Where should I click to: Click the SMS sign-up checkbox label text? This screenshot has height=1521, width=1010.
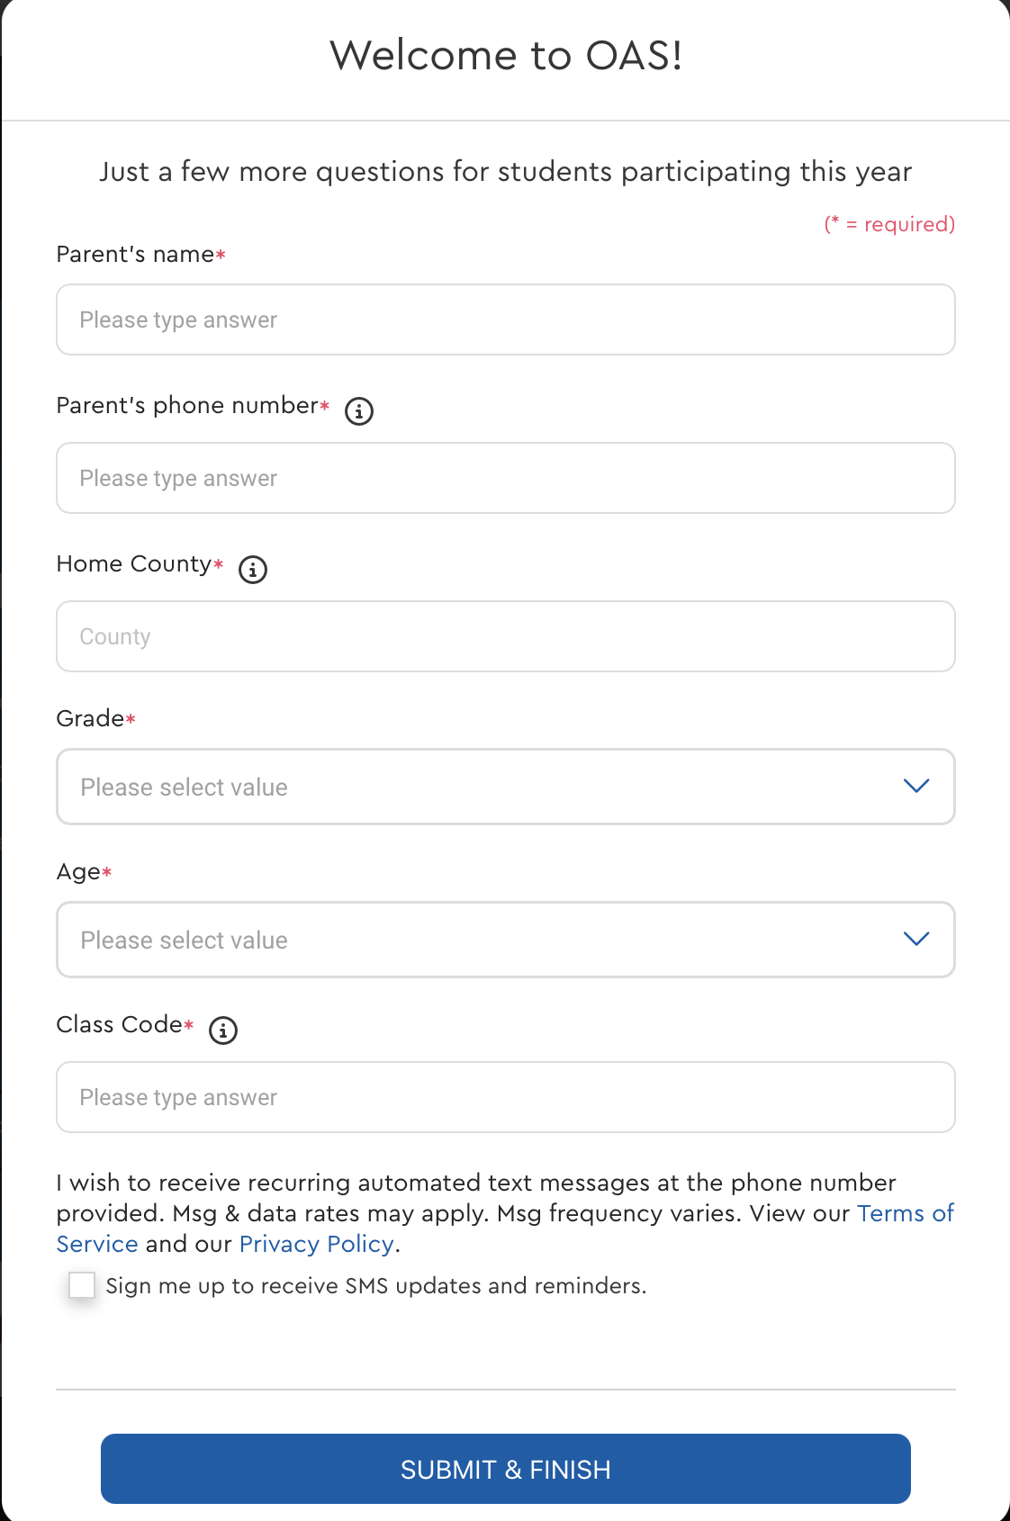tap(376, 1285)
